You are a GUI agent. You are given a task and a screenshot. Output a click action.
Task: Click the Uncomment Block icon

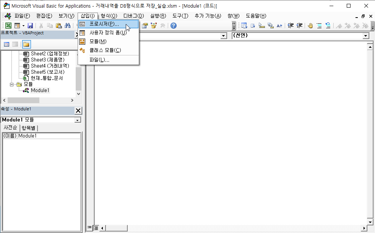pyautogui.click(x=328, y=26)
